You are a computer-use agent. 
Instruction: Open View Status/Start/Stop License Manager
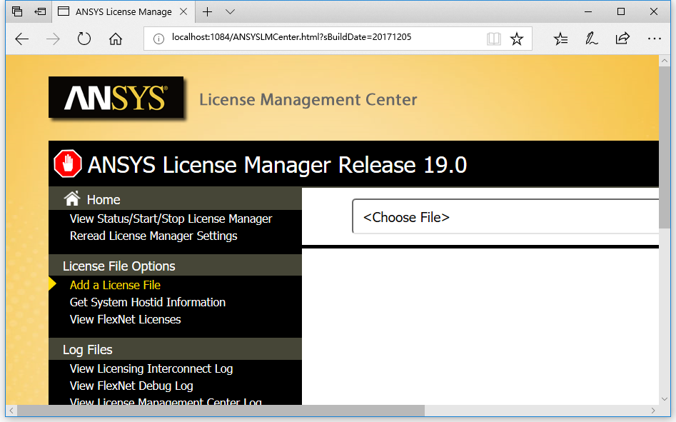click(171, 219)
